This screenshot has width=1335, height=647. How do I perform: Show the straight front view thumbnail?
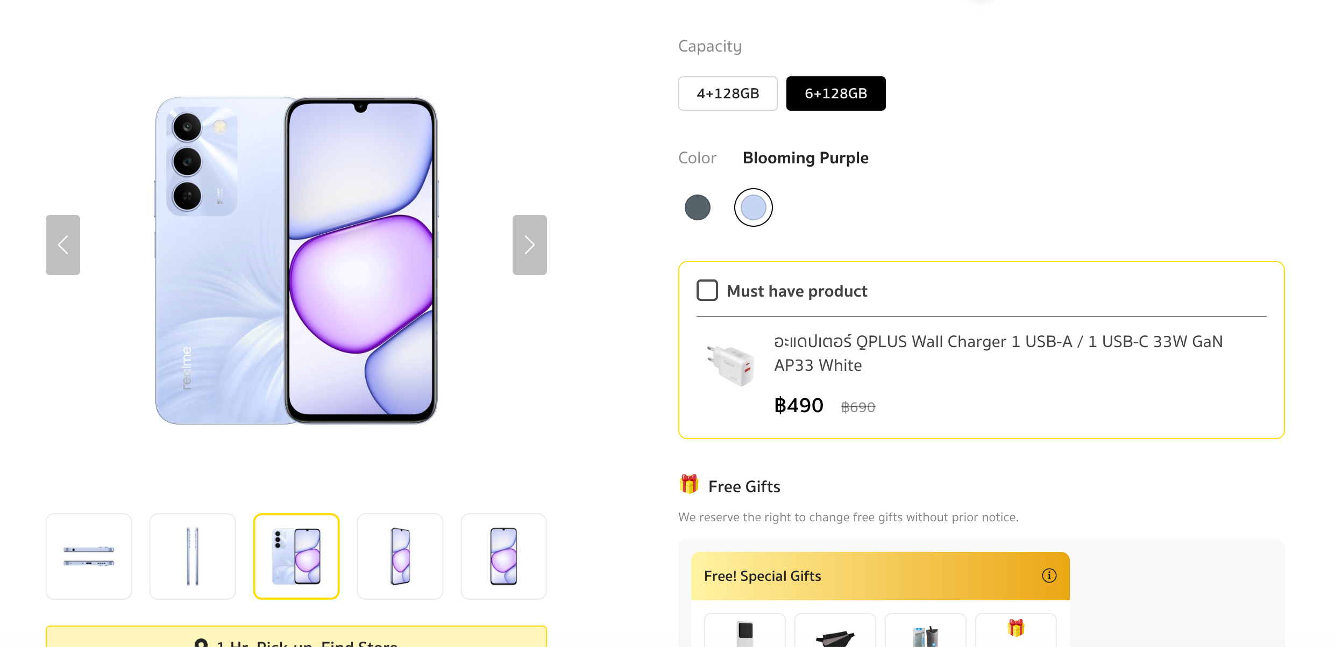coord(503,556)
